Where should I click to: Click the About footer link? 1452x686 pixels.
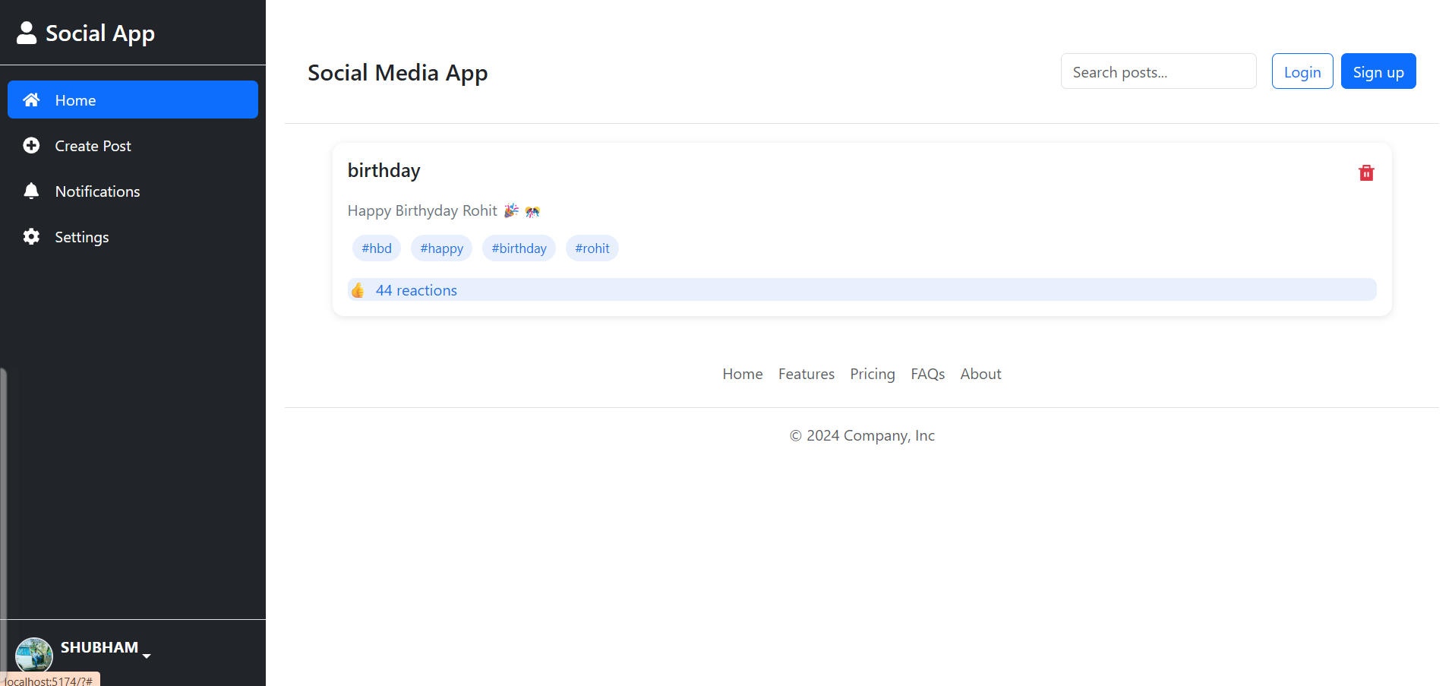click(980, 373)
